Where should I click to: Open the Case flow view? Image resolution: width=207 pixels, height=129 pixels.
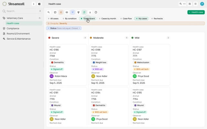[x=126, y=19]
